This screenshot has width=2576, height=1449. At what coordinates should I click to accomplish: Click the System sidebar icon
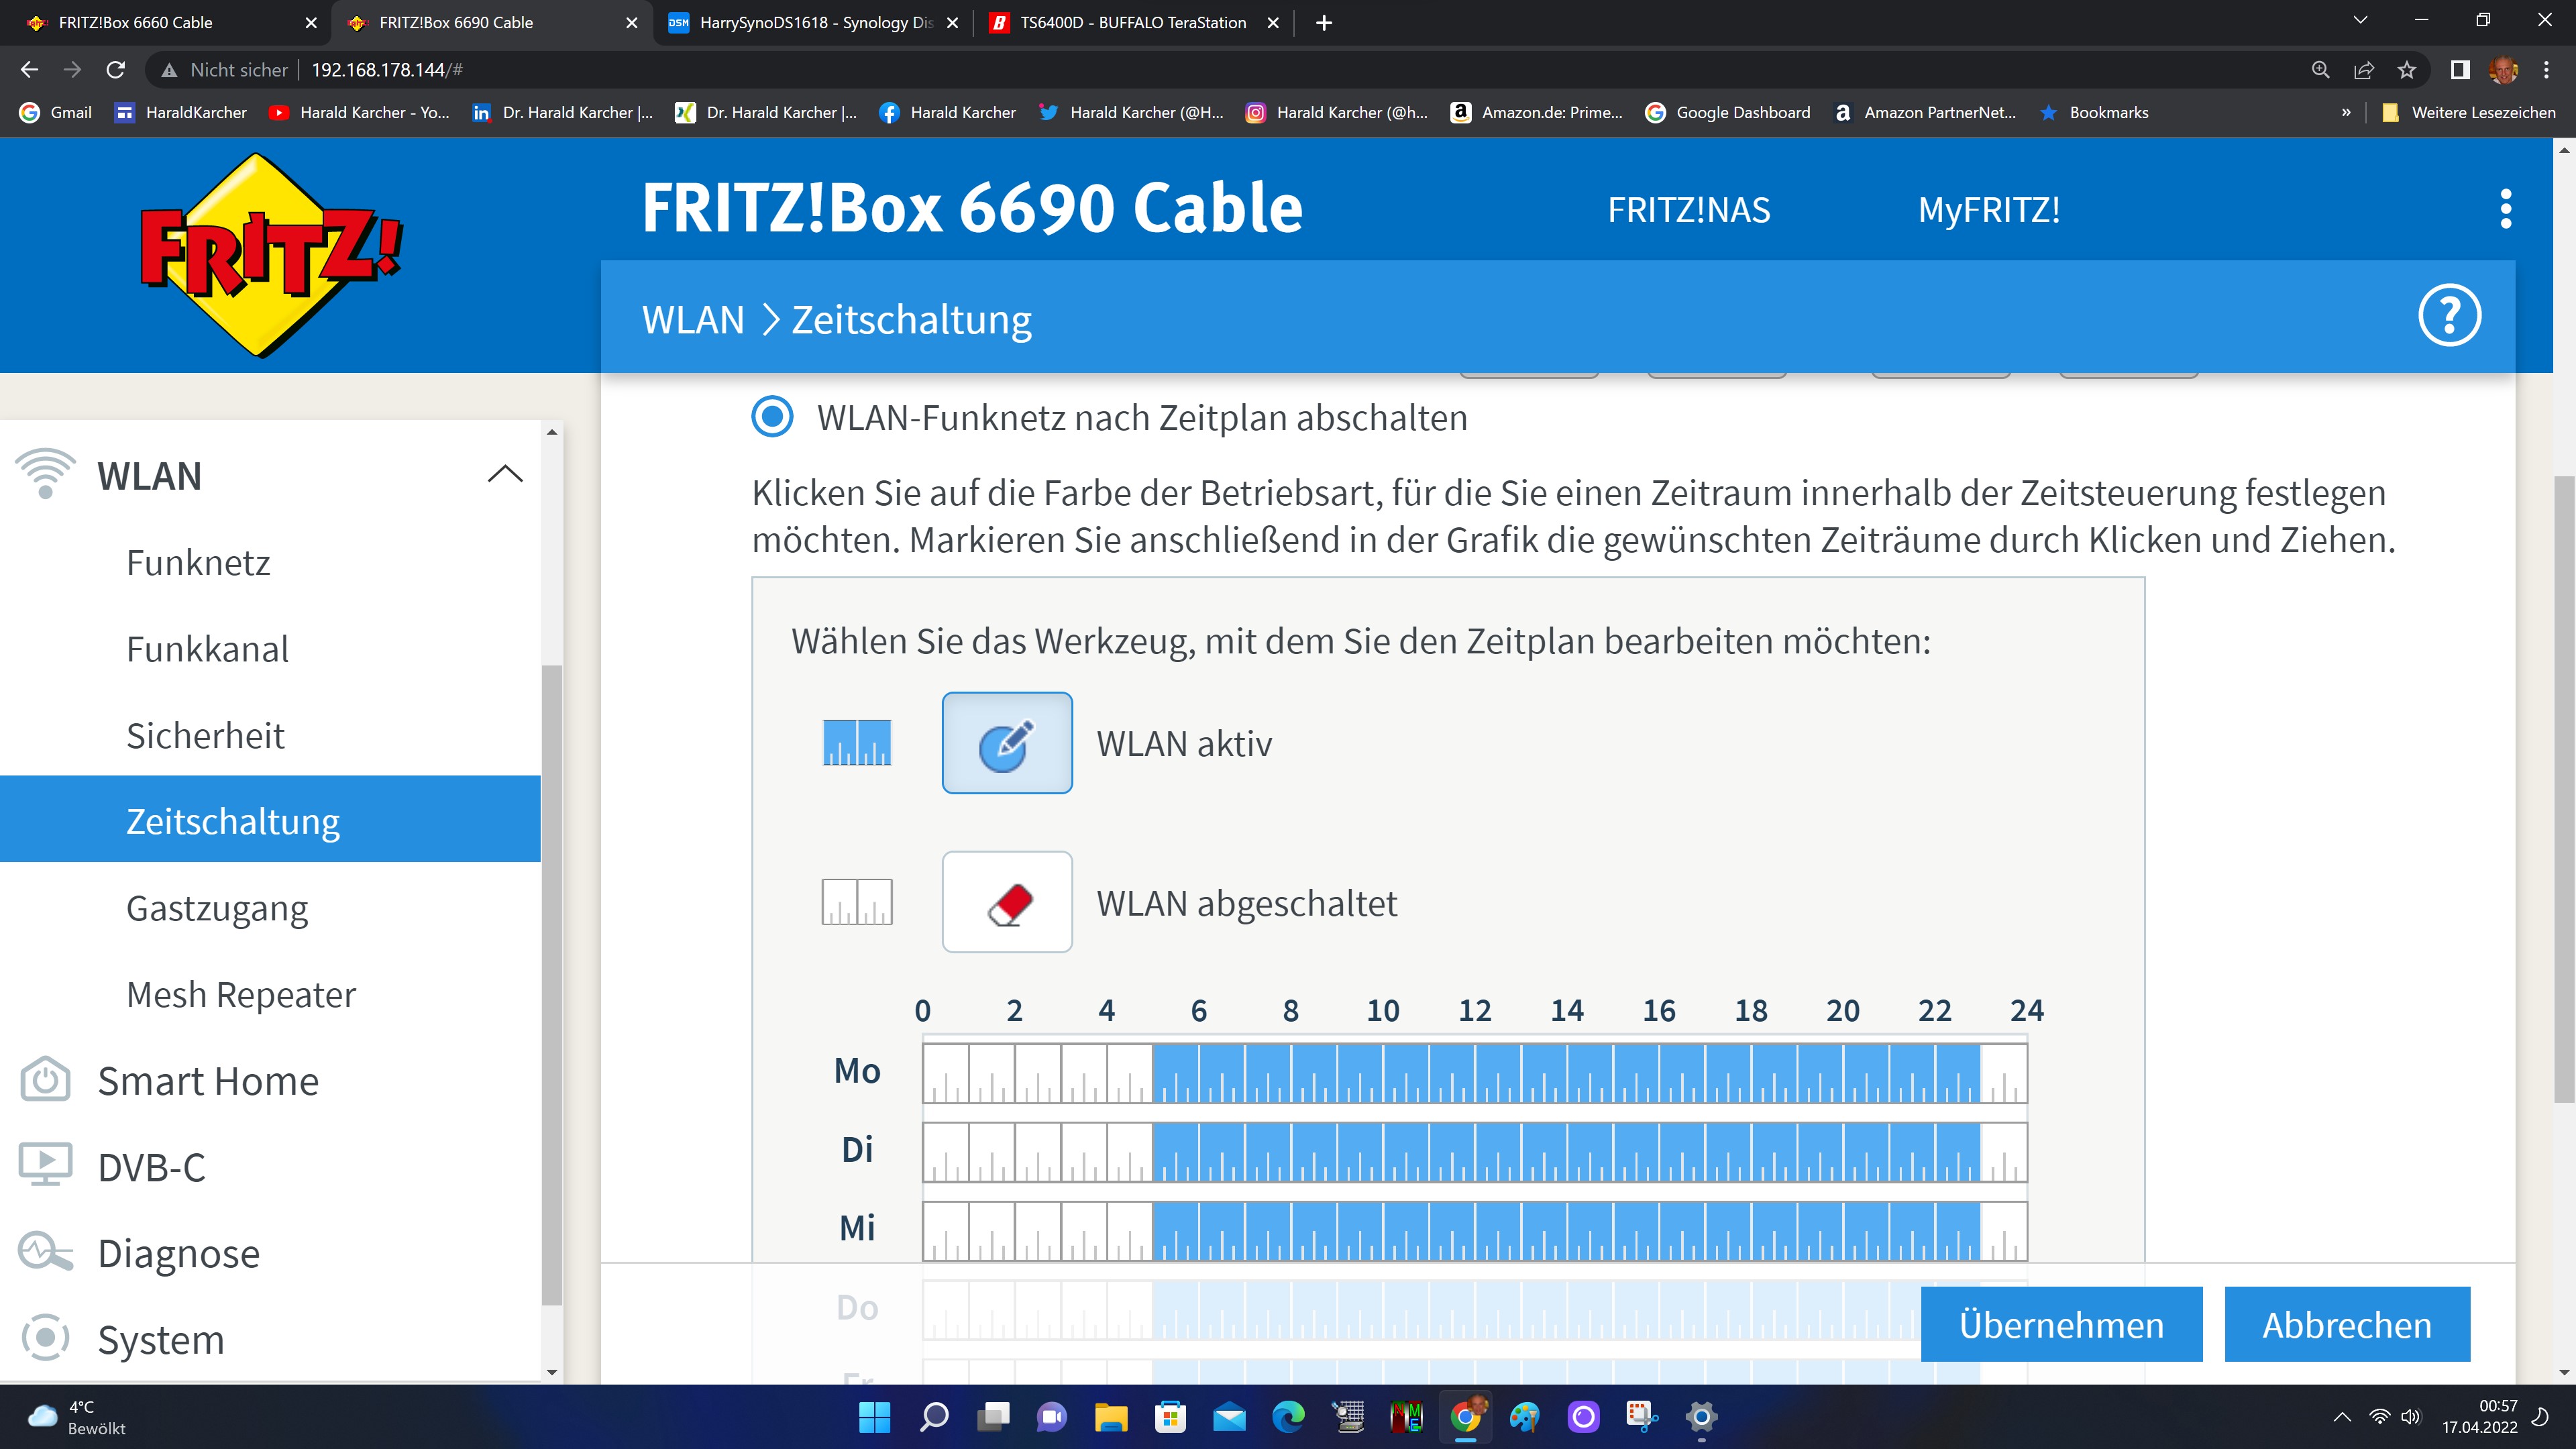(45, 1338)
